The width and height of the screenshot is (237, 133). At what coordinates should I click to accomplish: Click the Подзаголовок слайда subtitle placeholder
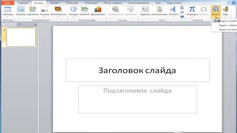tap(137, 99)
